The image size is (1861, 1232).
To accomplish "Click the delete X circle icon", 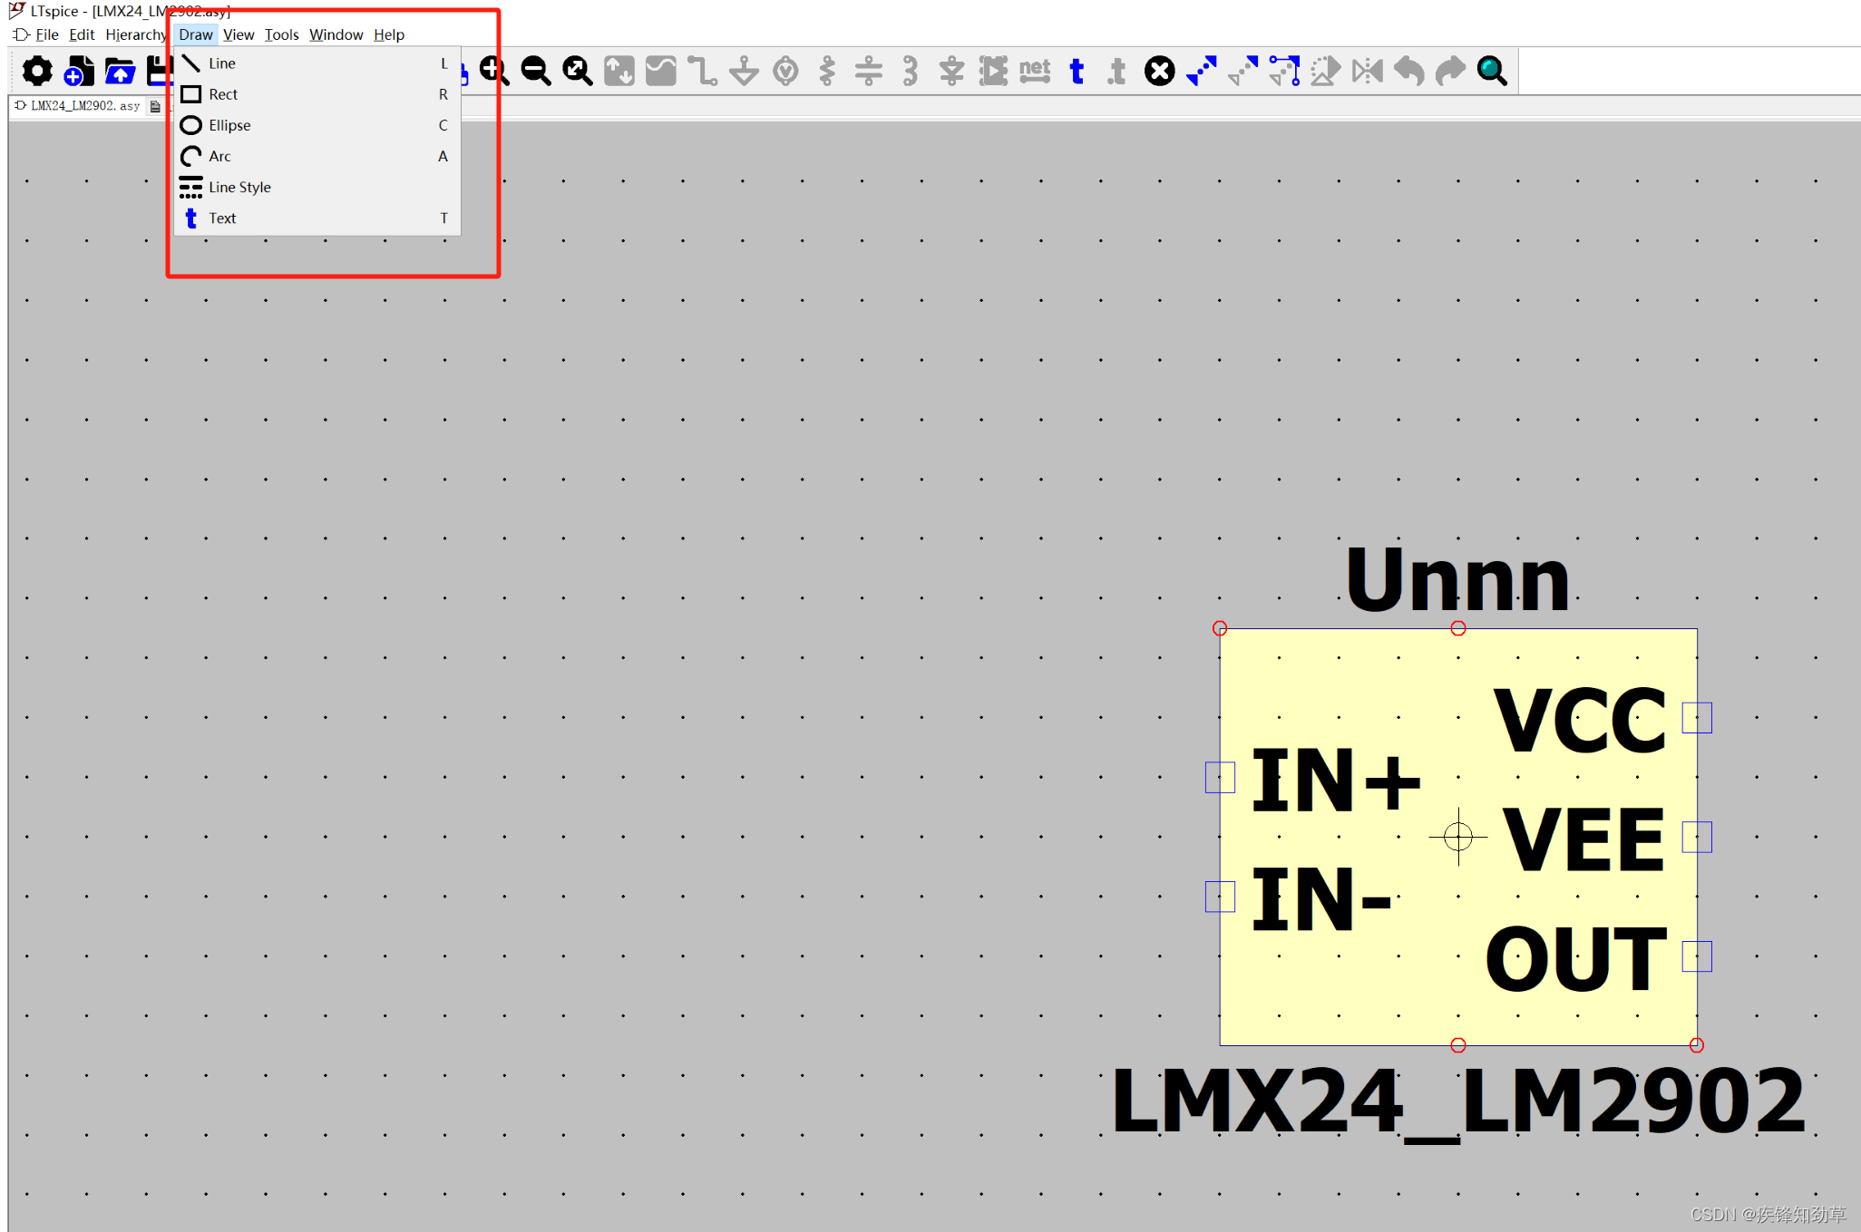I will coord(1159,71).
